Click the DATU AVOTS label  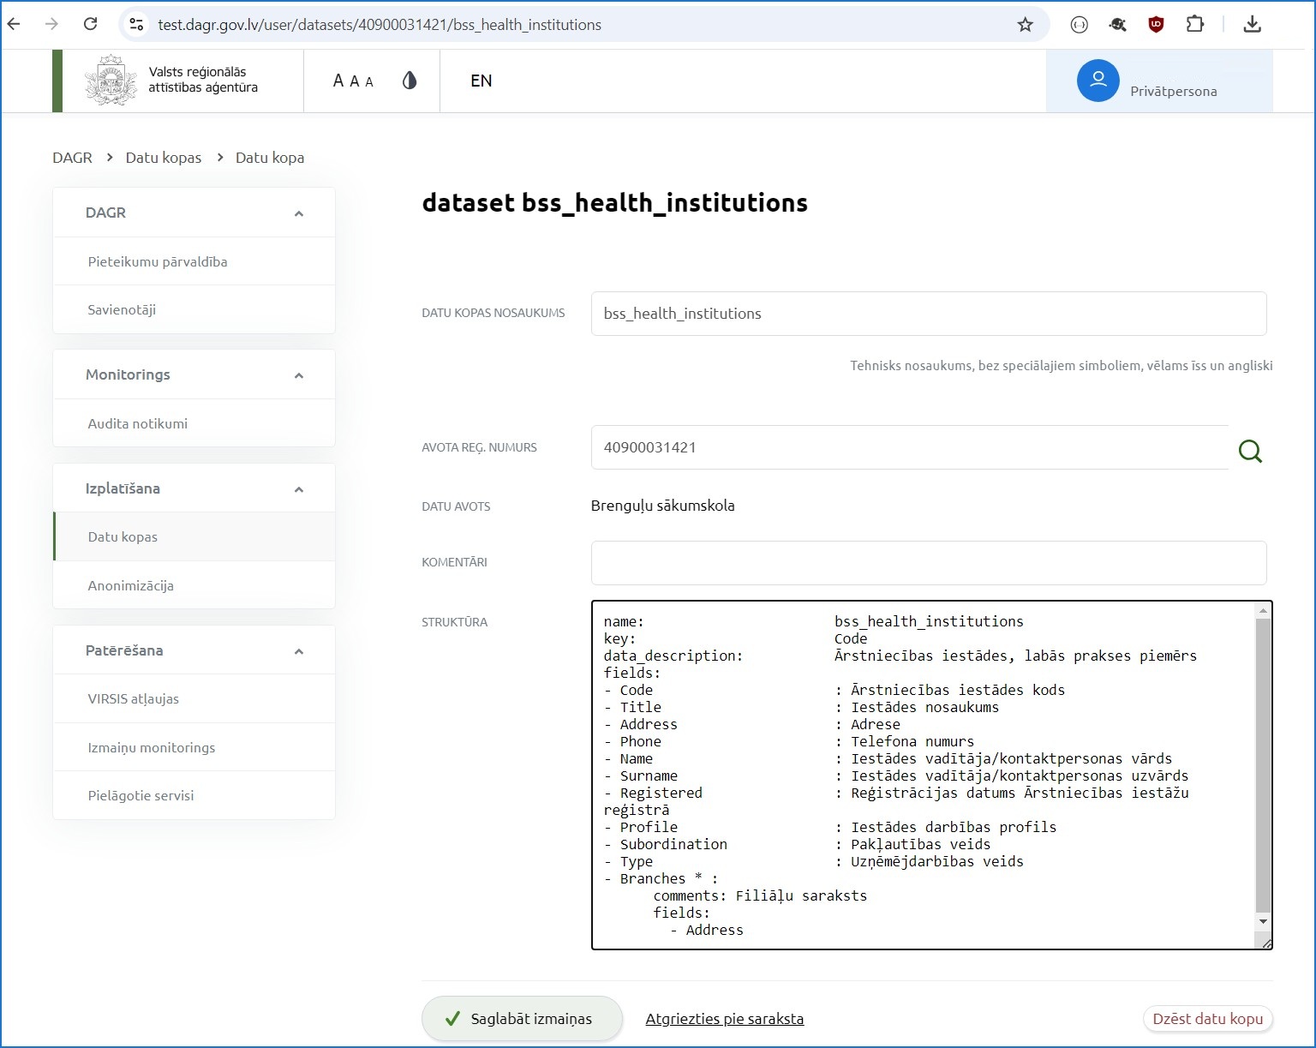point(456,506)
